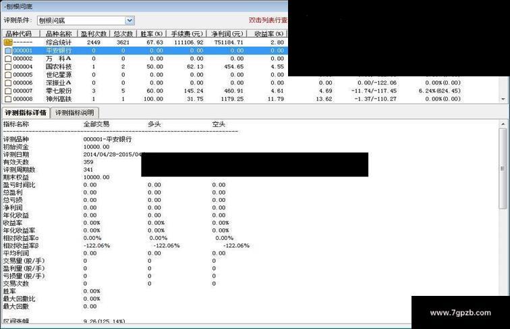Screen dimensions: 510x329
Task: Click 国农科技 net profit 454.65
Action: (234, 66)
